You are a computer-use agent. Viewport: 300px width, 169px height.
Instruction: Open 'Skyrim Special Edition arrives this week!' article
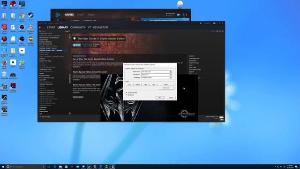pyautogui.click(x=90, y=72)
